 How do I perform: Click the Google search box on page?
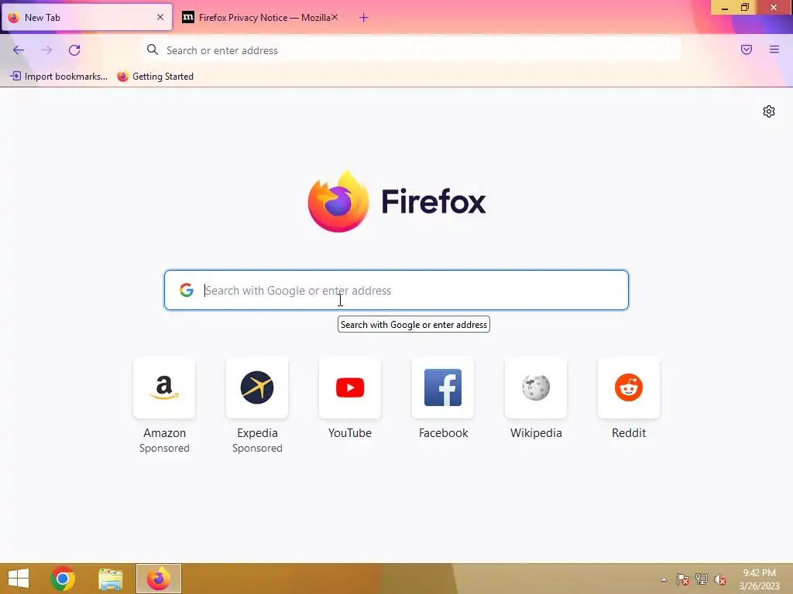(396, 290)
